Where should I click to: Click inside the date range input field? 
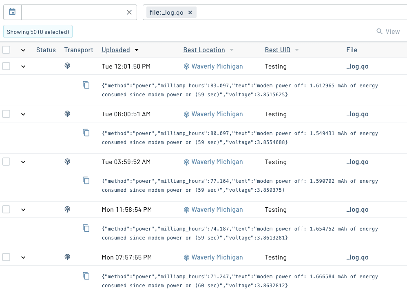(73, 12)
